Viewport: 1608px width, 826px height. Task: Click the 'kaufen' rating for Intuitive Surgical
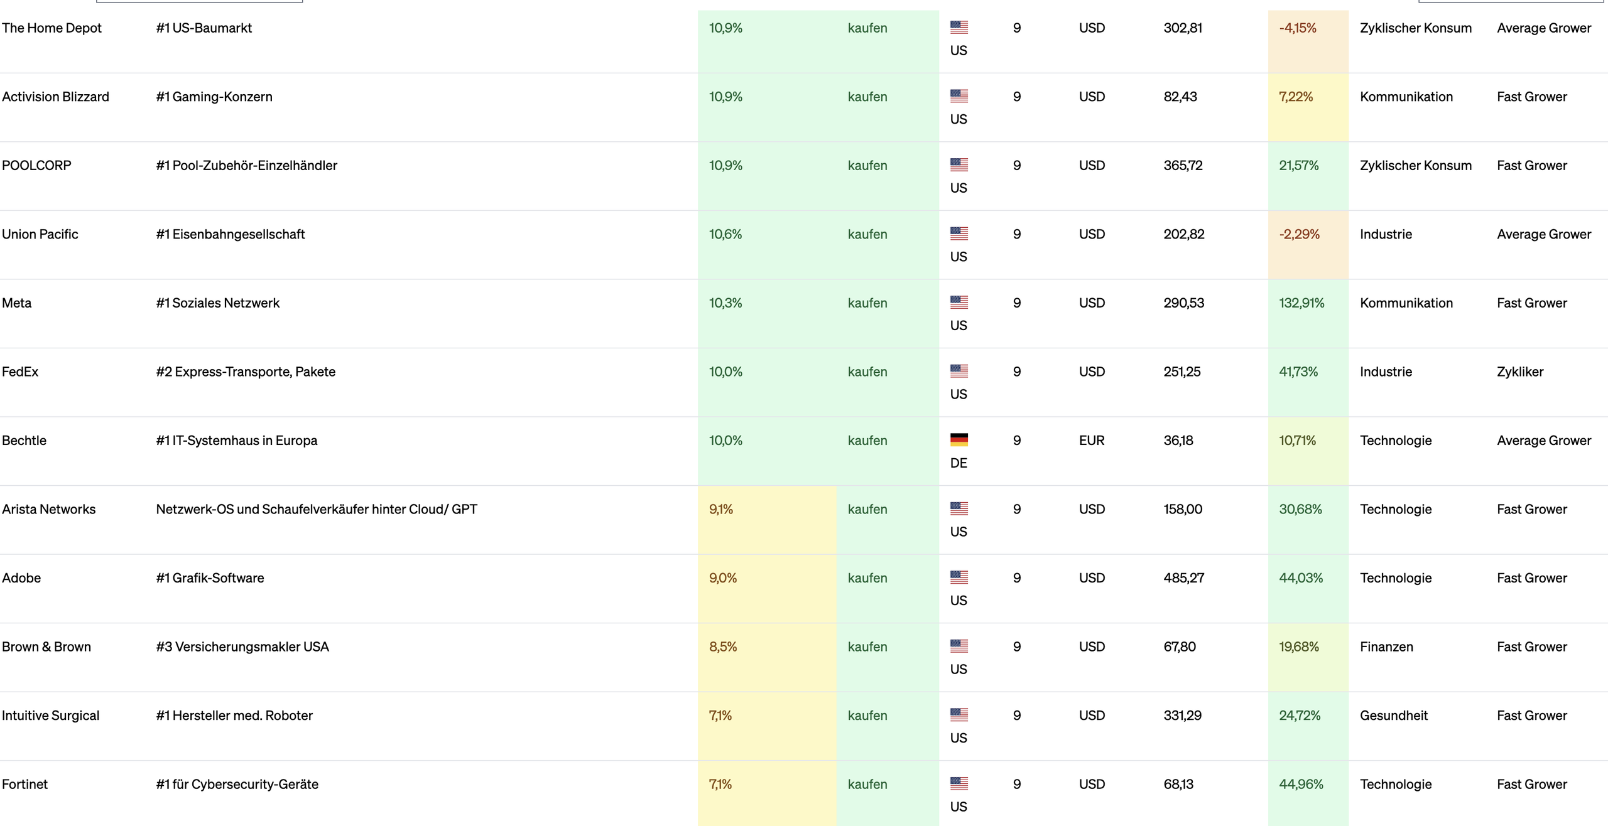(x=867, y=716)
